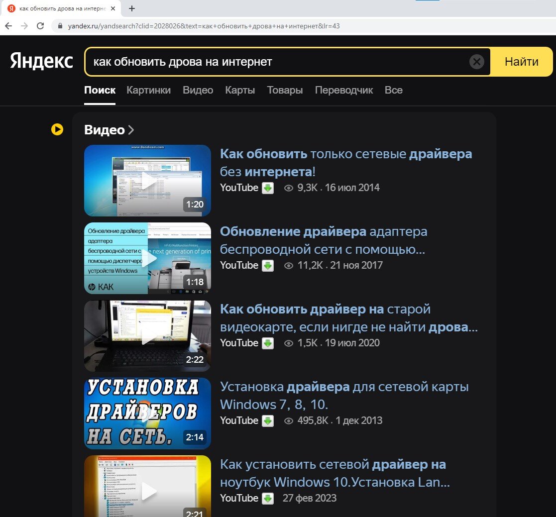Click green download icon for 1,5K video
This screenshot has height=517, width=556.
coord(268,343)
